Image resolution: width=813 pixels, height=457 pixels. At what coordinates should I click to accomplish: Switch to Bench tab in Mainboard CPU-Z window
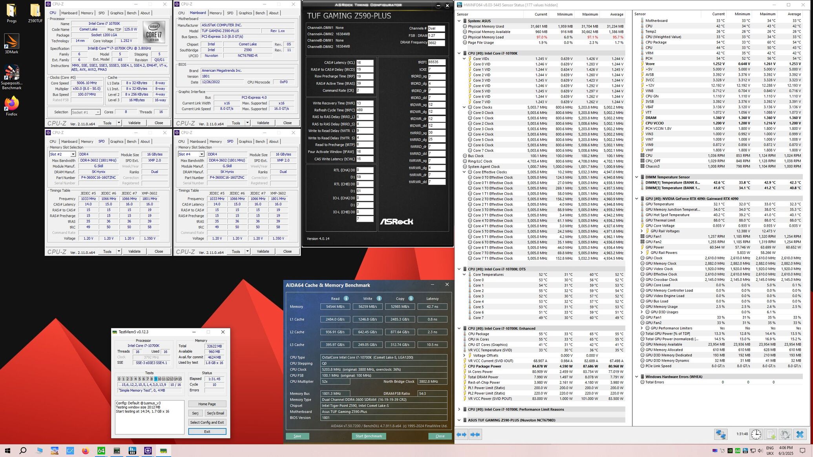click(260, 13)
